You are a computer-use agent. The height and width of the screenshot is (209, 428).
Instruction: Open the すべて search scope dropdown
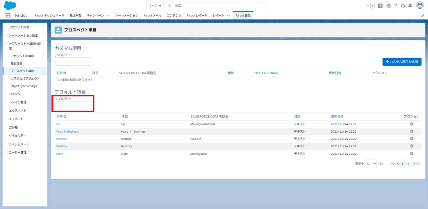click(155, 6)
